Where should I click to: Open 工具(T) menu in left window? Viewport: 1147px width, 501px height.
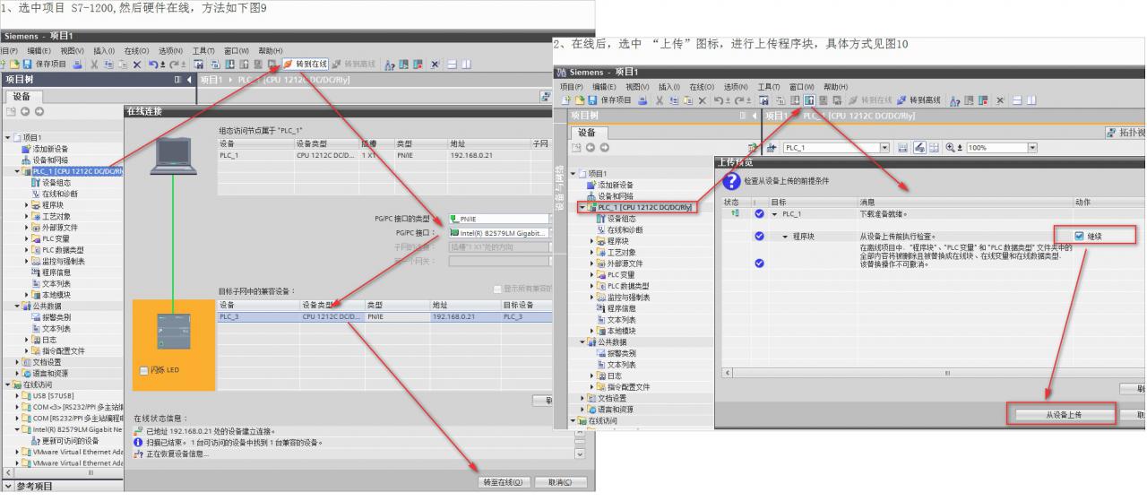click(x=203, y=50)
